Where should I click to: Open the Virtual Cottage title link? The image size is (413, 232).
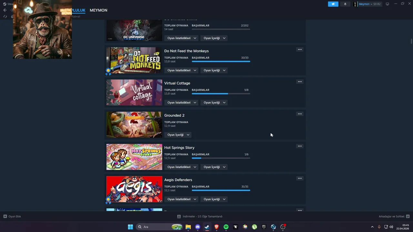coord(177,83)
